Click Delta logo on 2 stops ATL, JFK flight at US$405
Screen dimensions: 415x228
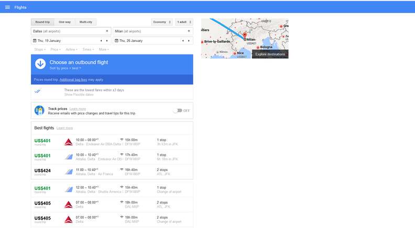[x=69, y=204]
